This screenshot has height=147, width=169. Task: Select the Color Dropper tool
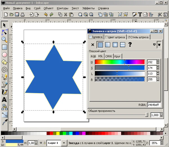(x=4, y=122)
